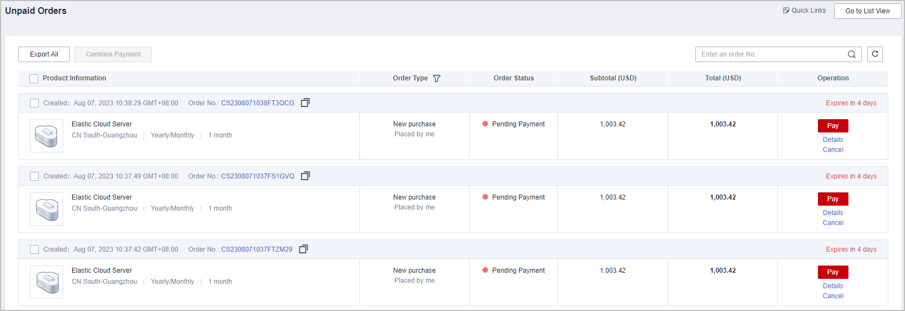
Task: Open Quick Links
Action: tap(804, 11)
